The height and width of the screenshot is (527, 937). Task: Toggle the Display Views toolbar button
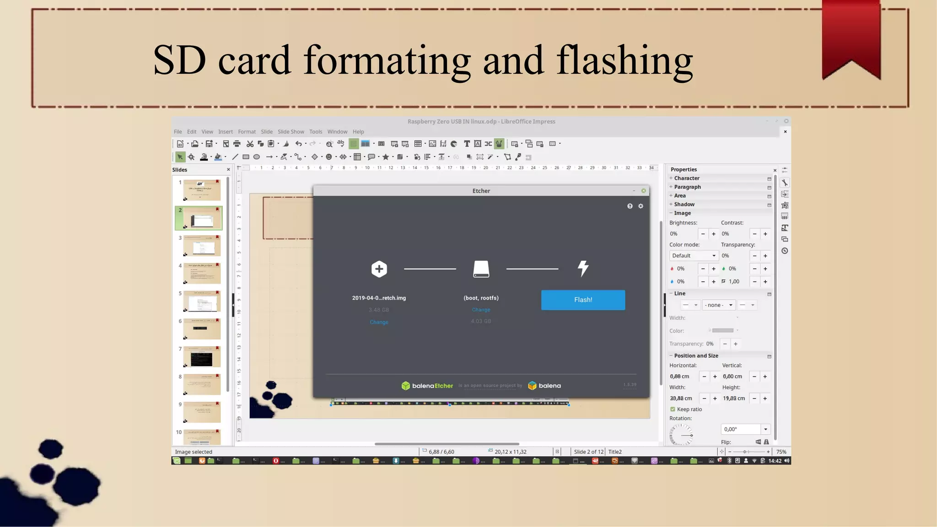pyautogui.click(x=365, y=144)
